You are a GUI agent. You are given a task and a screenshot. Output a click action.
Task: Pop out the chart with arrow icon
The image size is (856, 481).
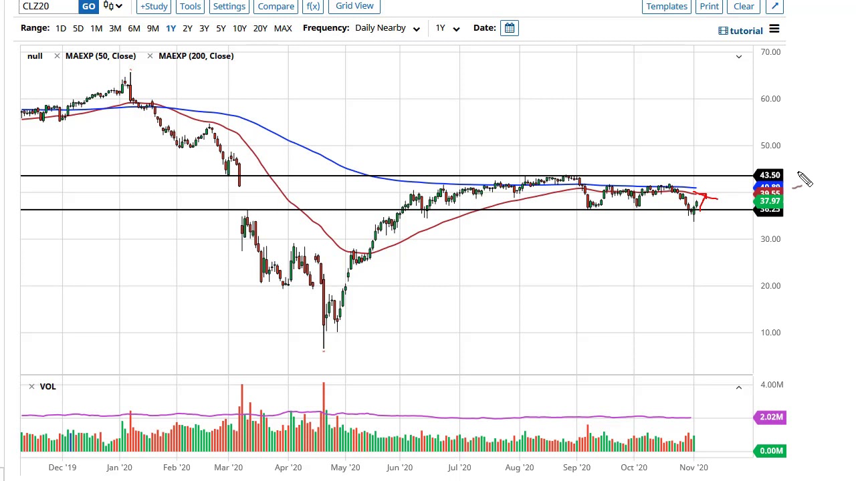tap(774, 6)
